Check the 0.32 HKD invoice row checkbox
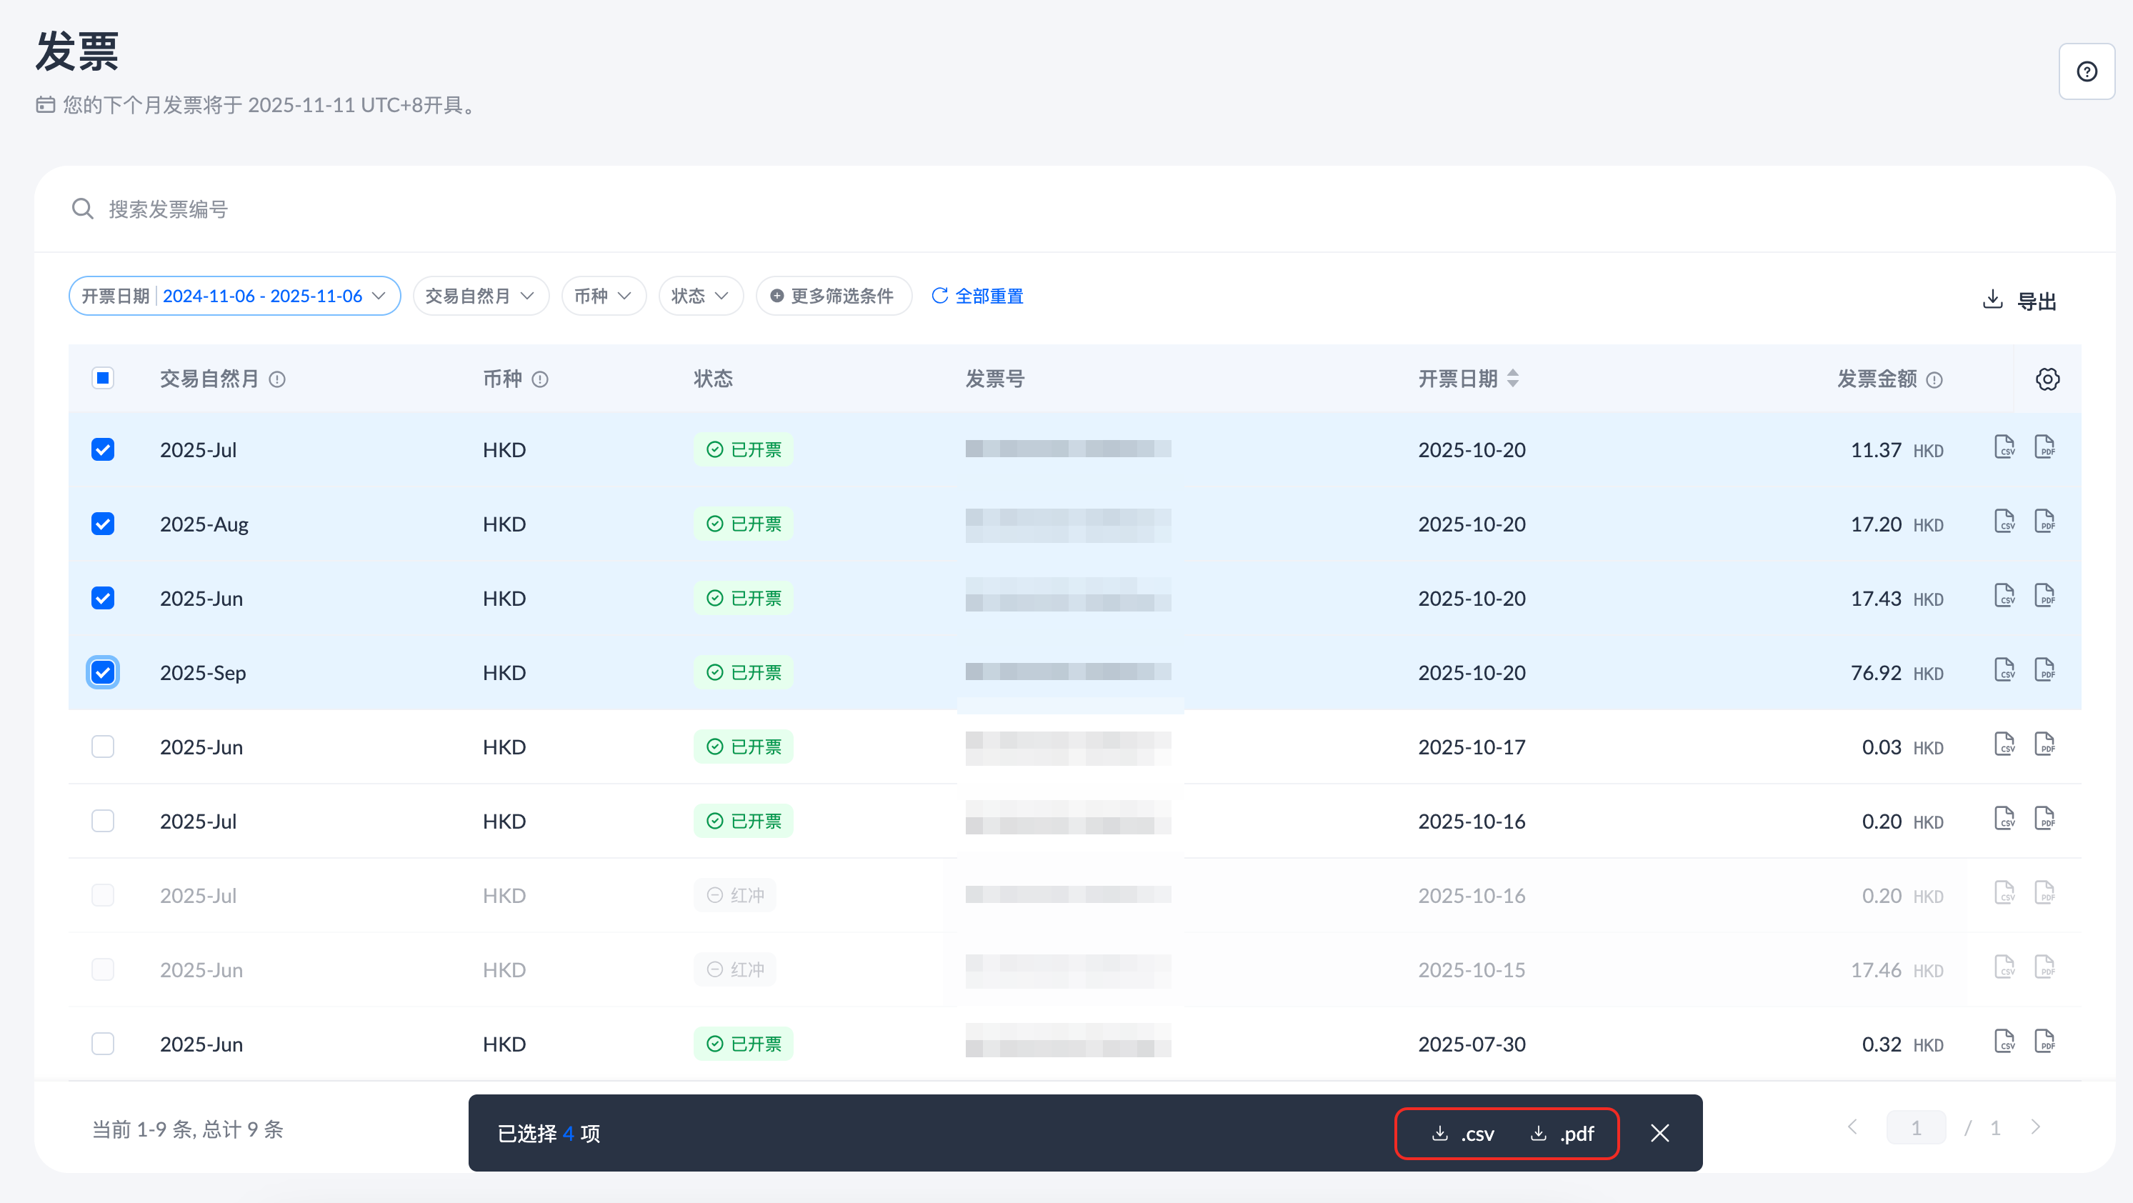 pos(103,1043)
